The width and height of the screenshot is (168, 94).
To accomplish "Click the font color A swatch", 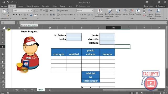I will pyautogui.click(x=35, y=15).
